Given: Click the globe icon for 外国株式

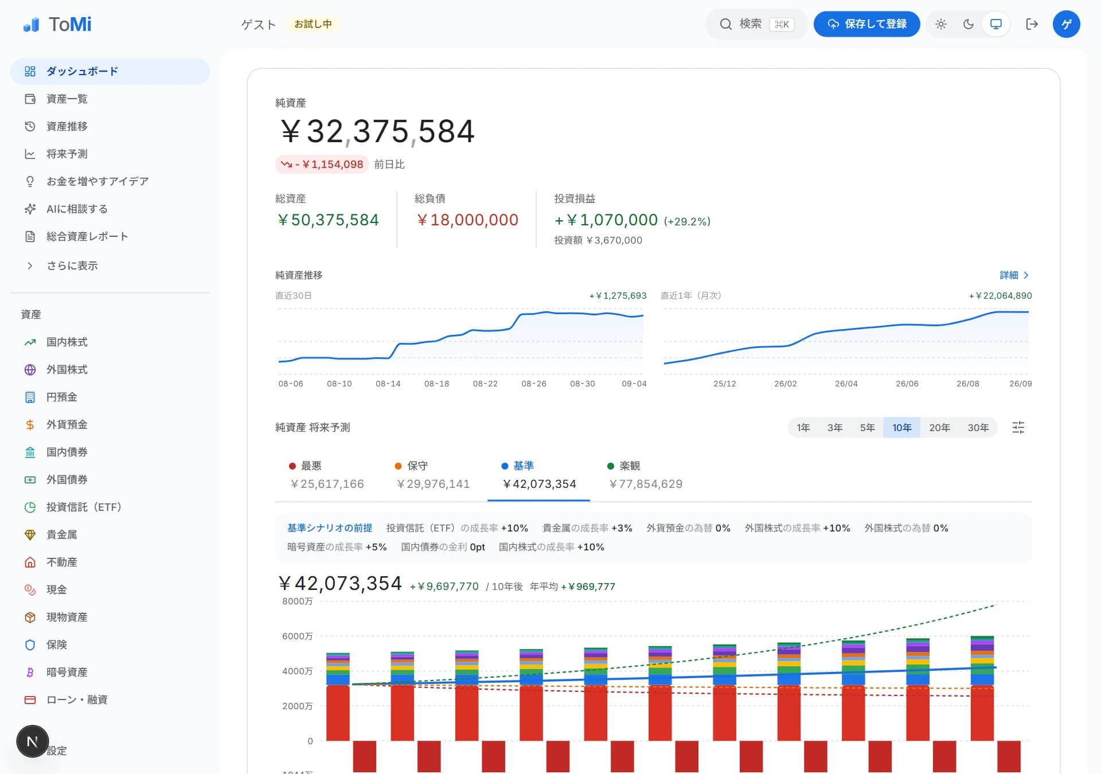Looking at the screenshot, I should [x=30, y=370].
